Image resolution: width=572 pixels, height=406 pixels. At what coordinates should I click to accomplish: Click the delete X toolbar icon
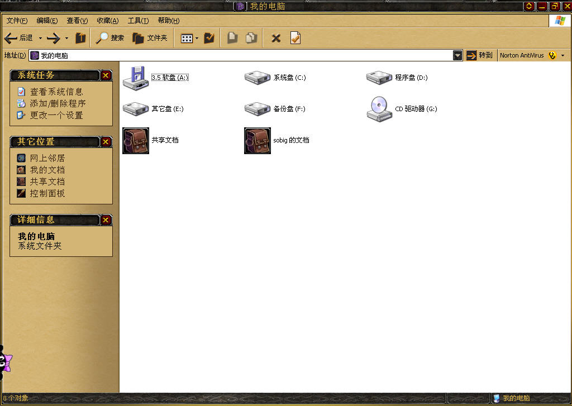tap(276, 39)
